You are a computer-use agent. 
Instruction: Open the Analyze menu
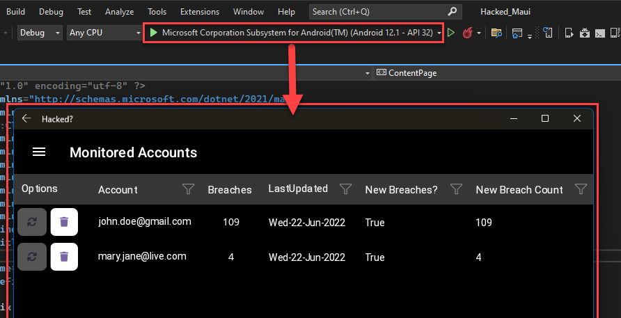point(119,12)
